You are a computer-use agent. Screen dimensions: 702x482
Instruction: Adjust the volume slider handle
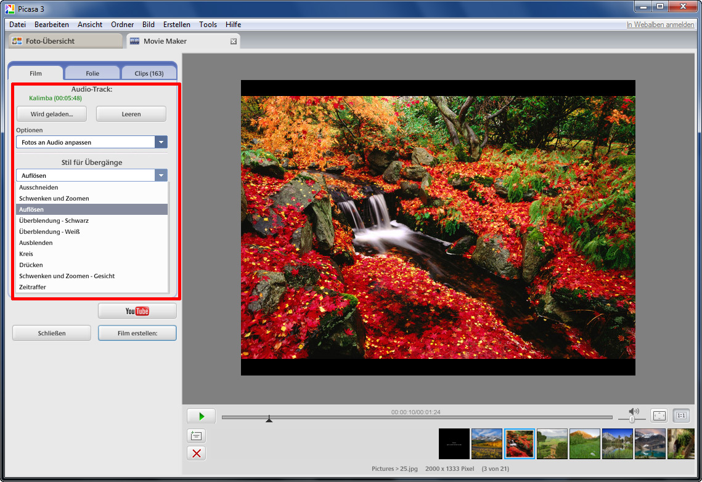point(632,419)
